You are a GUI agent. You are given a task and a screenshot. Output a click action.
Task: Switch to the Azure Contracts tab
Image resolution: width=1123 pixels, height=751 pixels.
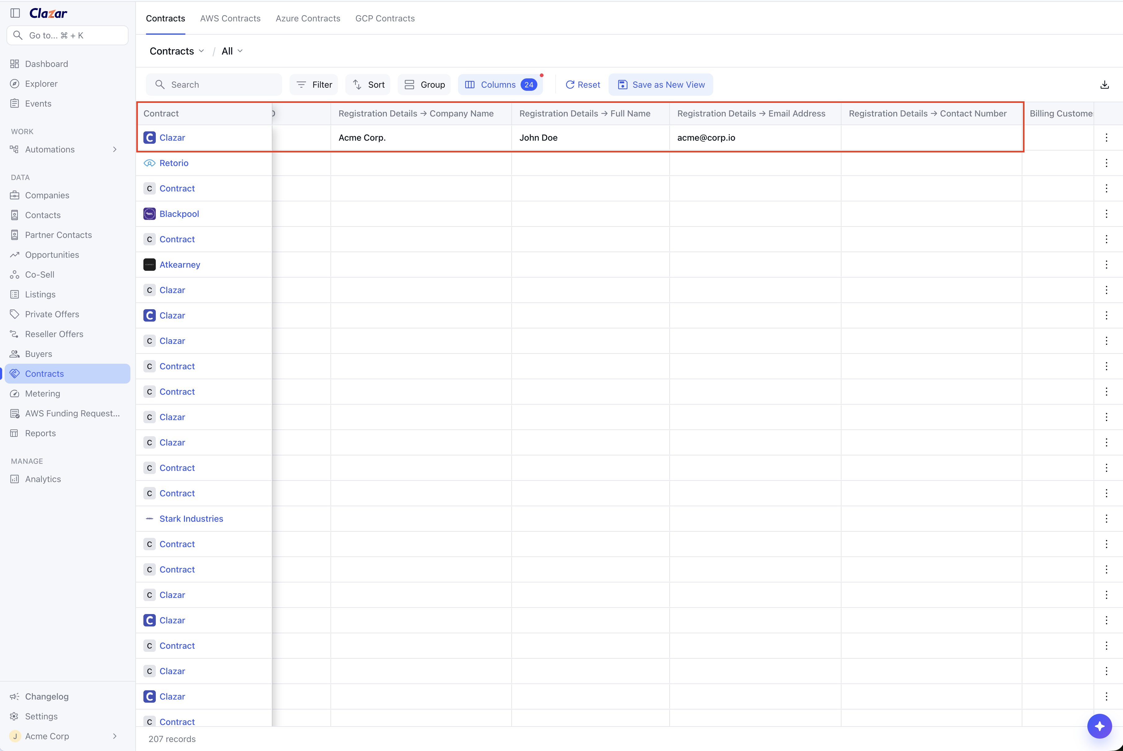(x=308, y=19)
